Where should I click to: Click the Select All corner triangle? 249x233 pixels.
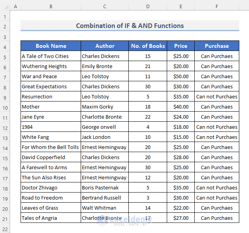click(5, 7)
